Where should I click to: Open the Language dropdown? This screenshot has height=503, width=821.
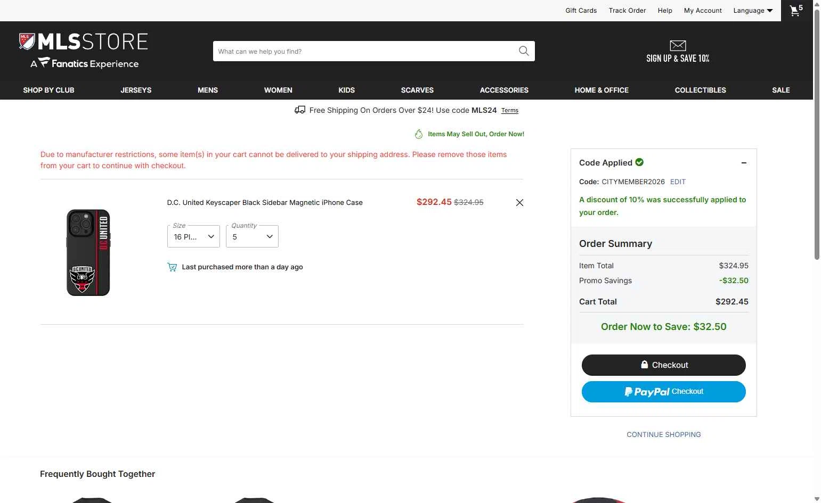pyautogui.click(x=753, y=11)
